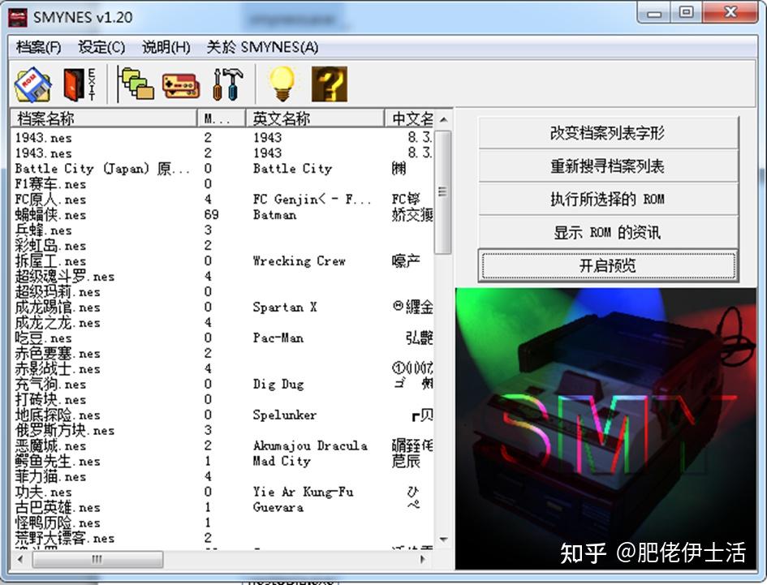767x585 pixels.
Task: Sort by 英文名称 column header
Action: tap(315, 118)
